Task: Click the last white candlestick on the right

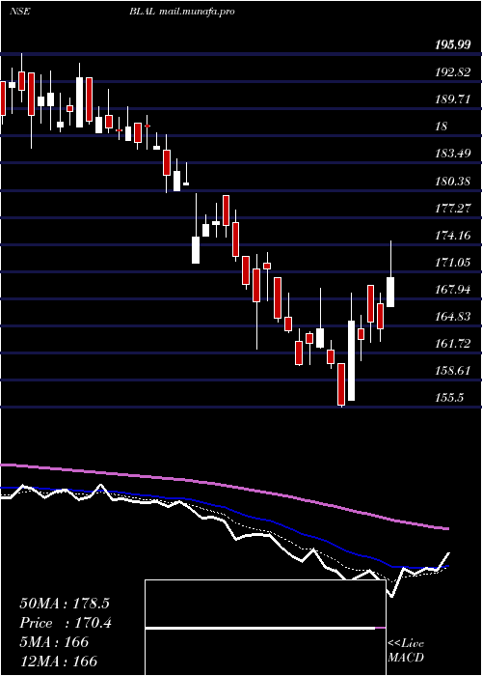Action: point(390,292)
